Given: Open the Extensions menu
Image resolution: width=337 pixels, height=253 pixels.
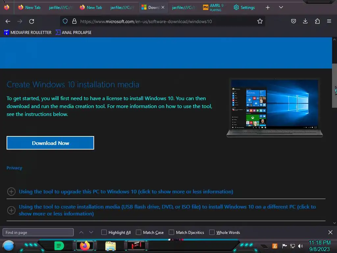Looking at the screenshot, I should pyautogui.click(x=317, y=21).
